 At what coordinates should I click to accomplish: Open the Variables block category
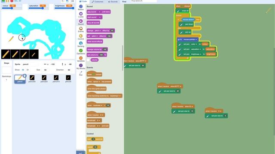click(81, 59)
